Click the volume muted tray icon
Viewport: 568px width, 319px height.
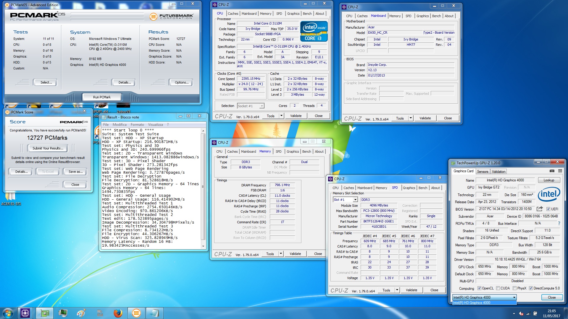[521, 314]
